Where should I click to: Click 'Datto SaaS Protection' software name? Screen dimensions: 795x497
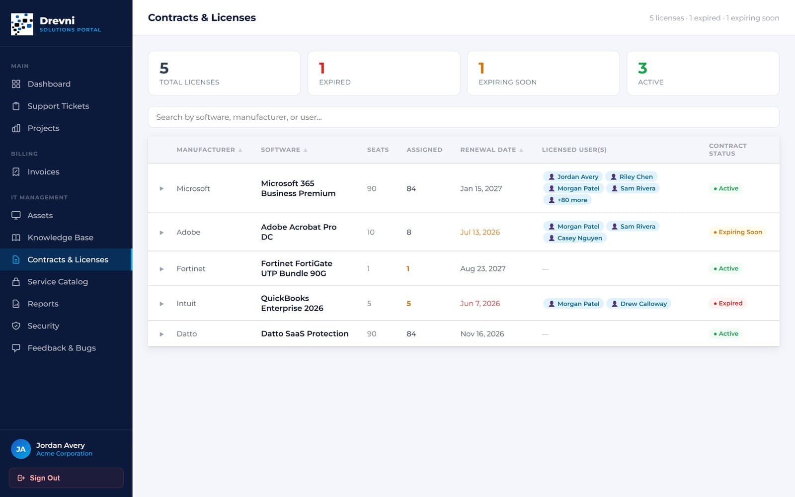[305, 333]
